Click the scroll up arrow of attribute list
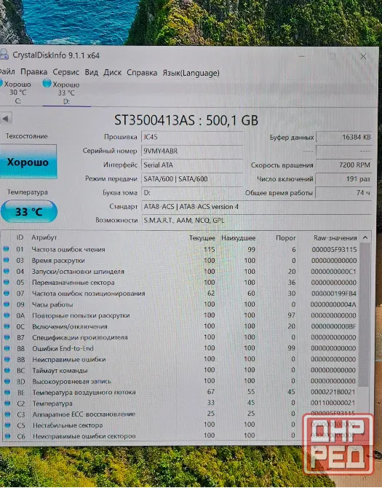This screenshot has height=488, width=382. tap(365, 237)
